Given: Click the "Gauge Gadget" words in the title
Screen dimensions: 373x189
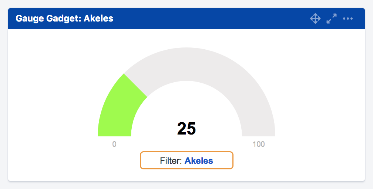Looking at the screenshot, I should (x=48, y=19).
